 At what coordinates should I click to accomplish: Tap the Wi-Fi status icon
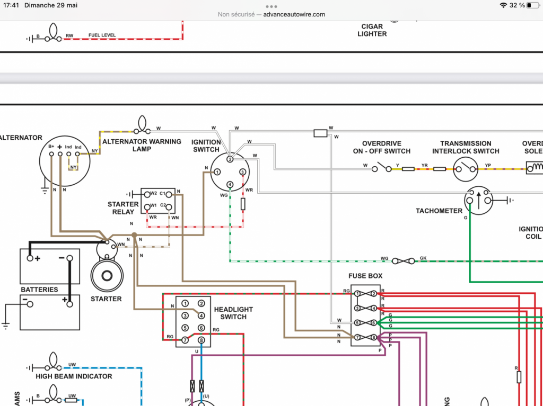[503, 5]
